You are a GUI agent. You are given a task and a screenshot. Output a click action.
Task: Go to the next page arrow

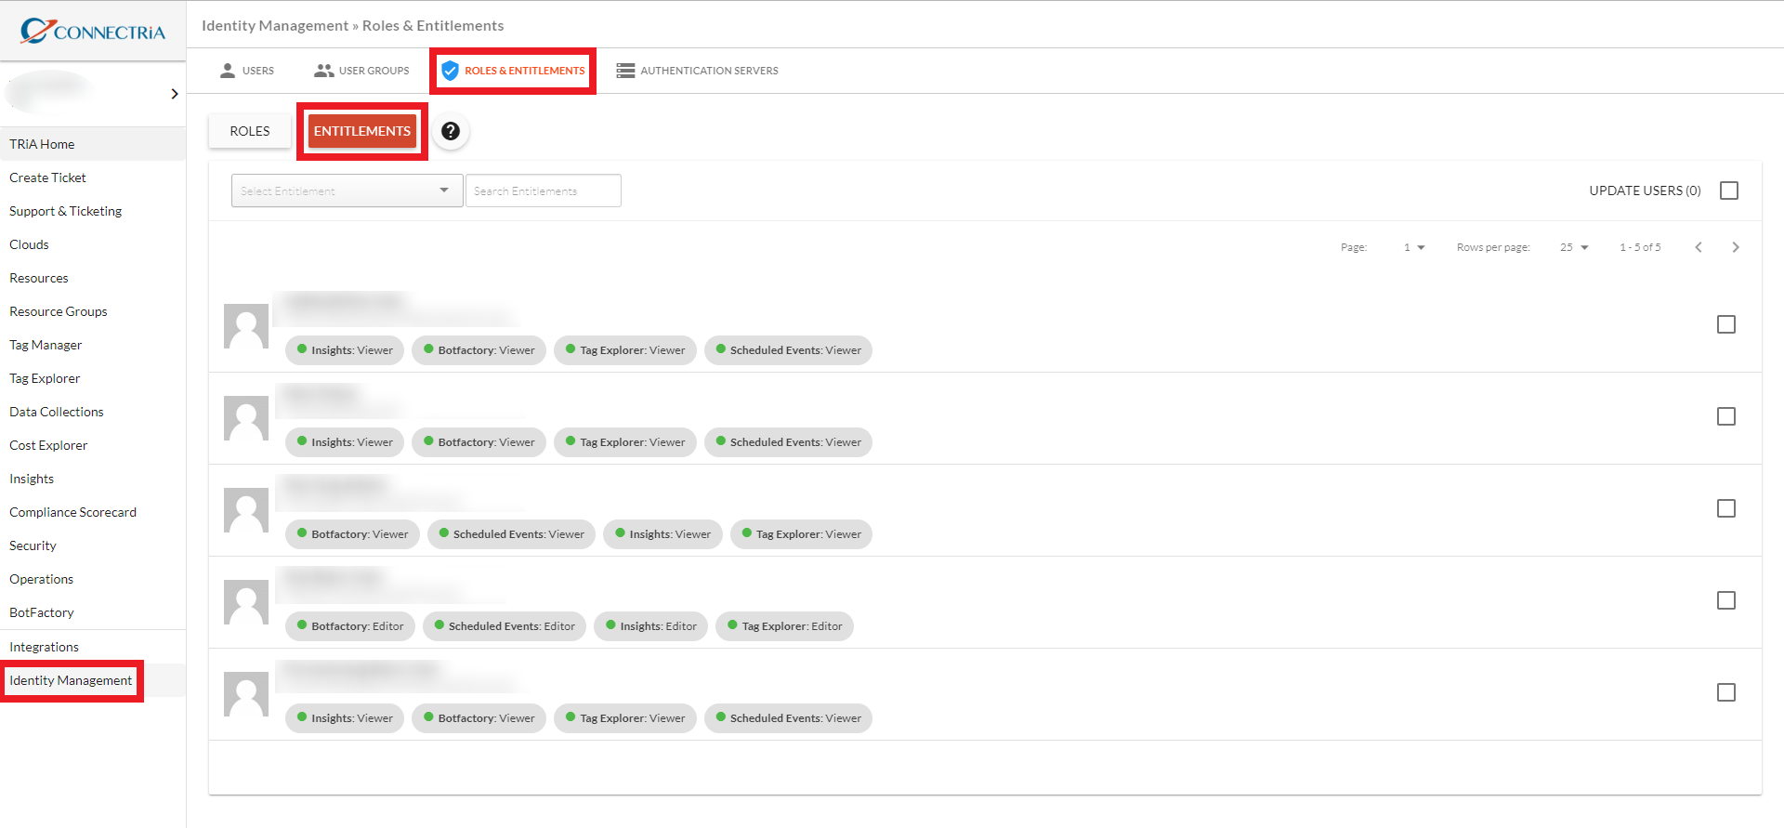(1736, 247)
